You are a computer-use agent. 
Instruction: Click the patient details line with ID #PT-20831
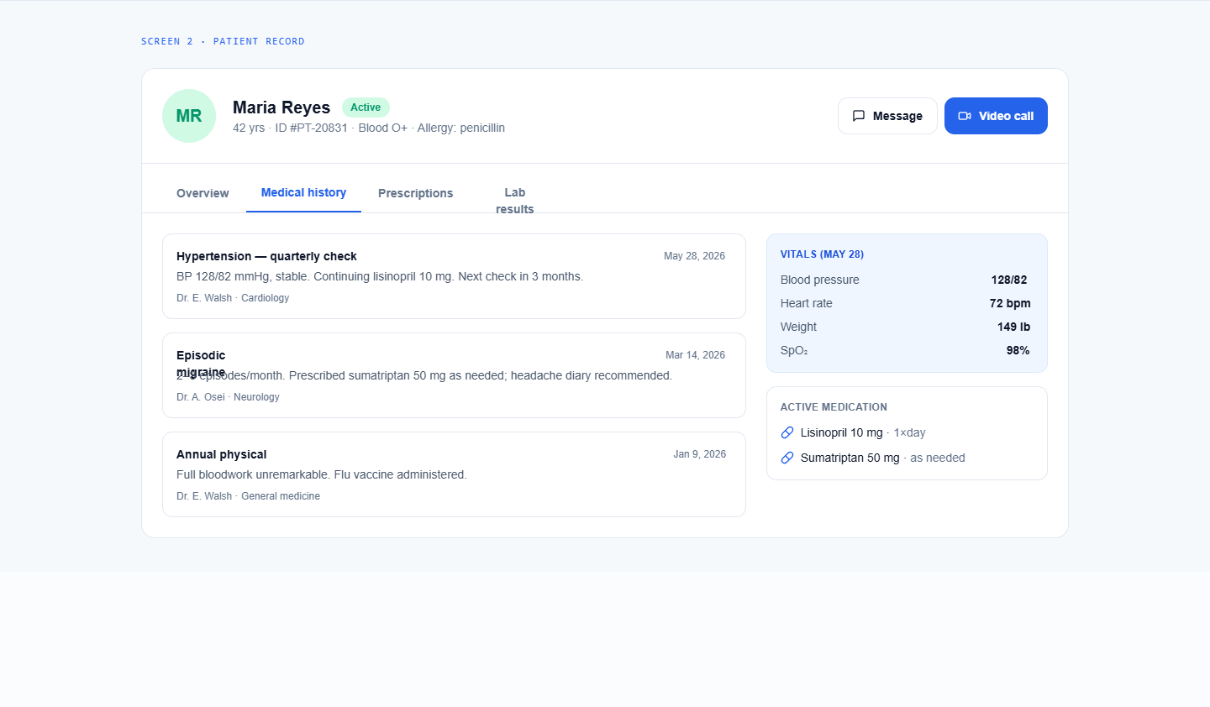point(369,128)
